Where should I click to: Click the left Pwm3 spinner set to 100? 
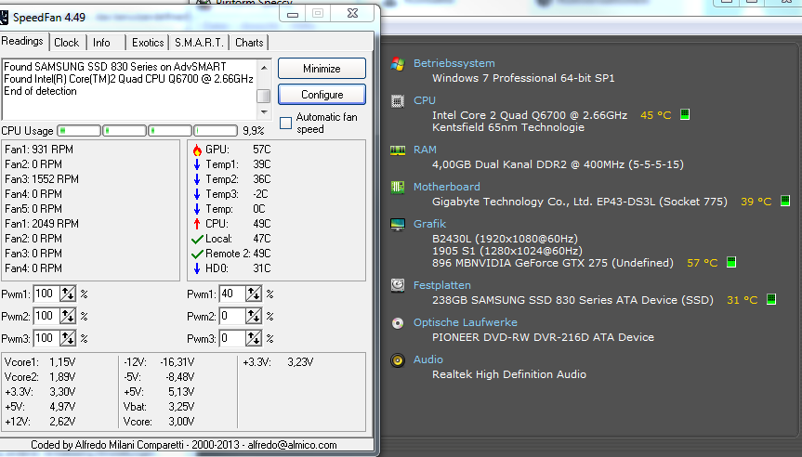[x=68, y=338]
